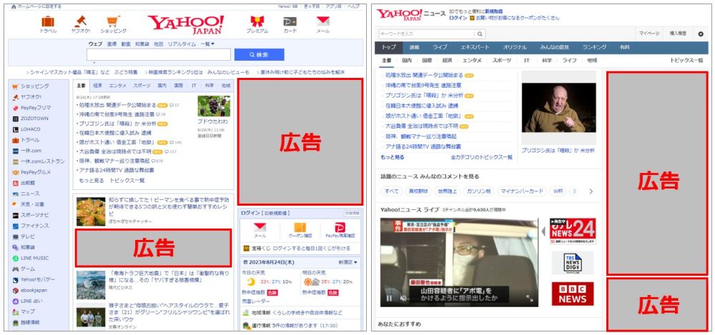Viewport: 715px width, 335px height.
Task: Open 速報 tab in Yahoo News blue navbar
Action: coord(414,47)
